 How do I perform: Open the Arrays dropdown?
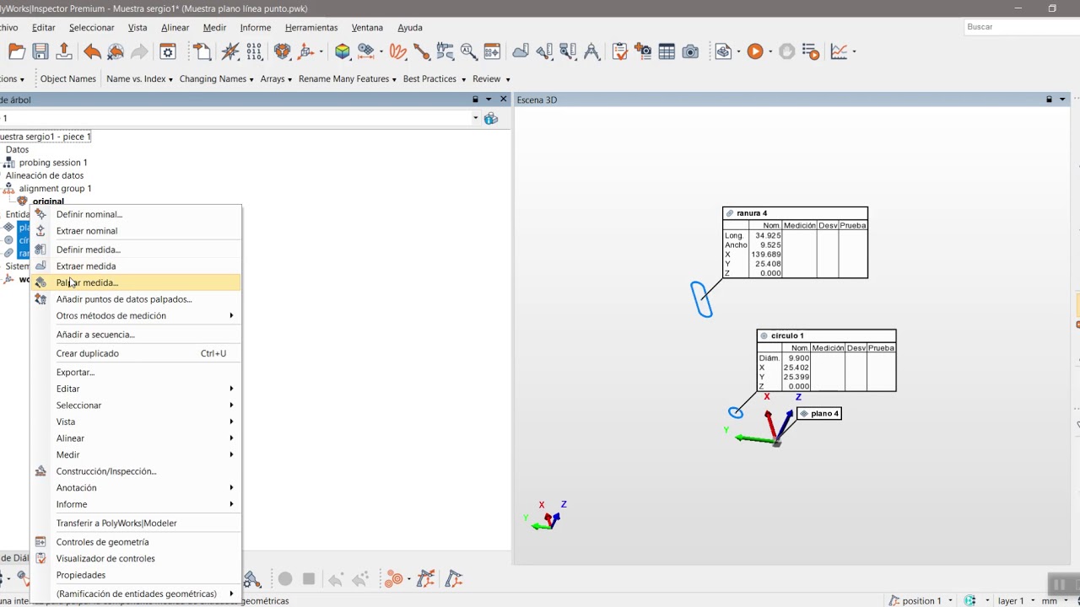(276, 79)
